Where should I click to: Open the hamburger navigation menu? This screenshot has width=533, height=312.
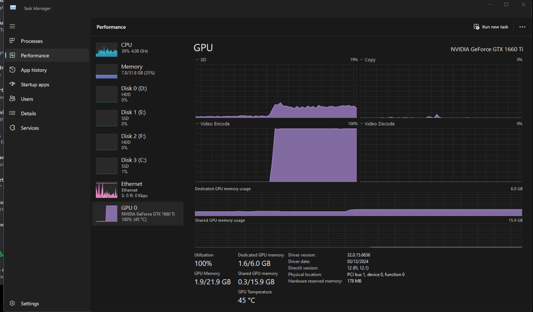(x=12, y=26)
